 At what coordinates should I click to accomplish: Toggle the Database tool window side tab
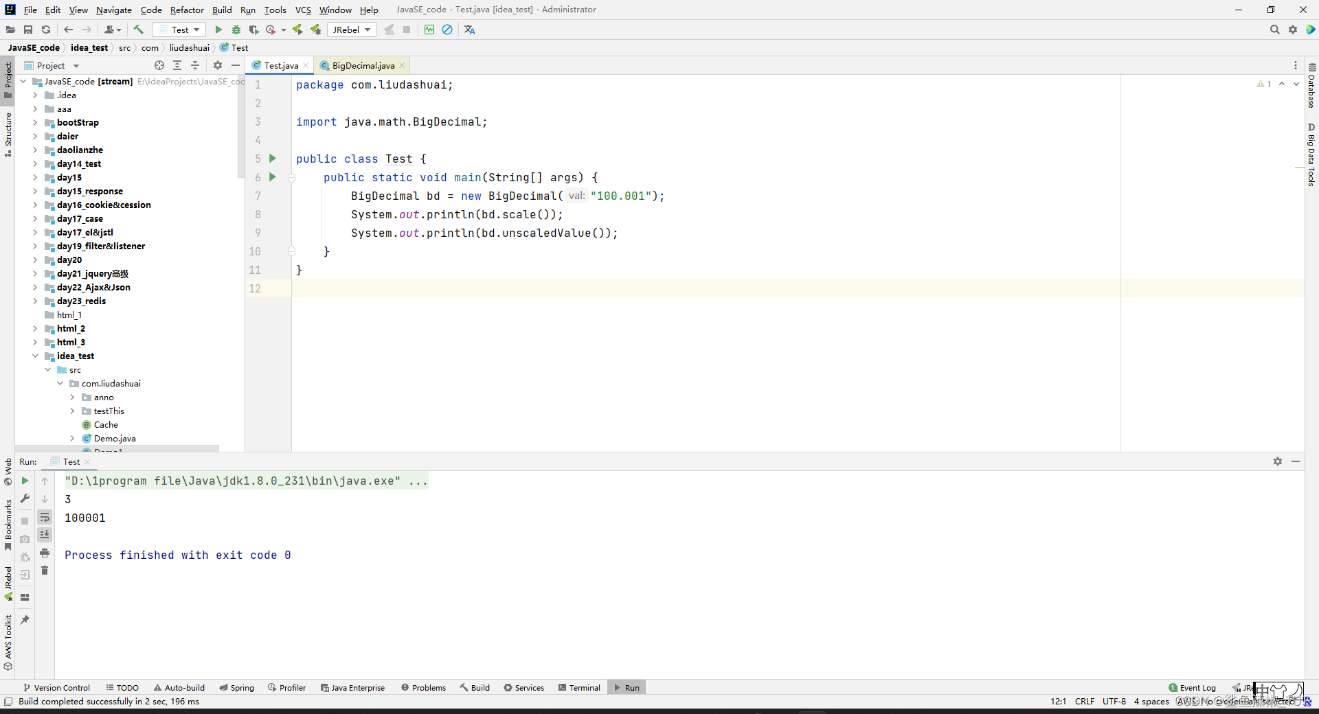(1311, 87)
